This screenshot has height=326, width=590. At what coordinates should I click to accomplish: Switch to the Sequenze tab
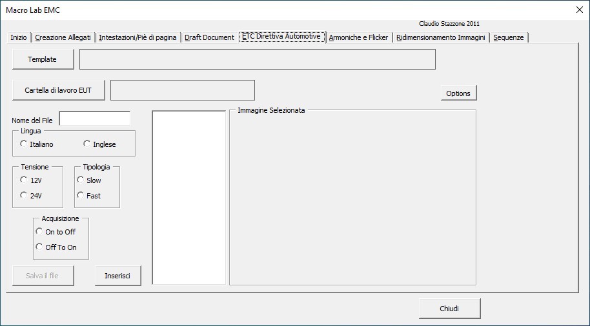509,37
